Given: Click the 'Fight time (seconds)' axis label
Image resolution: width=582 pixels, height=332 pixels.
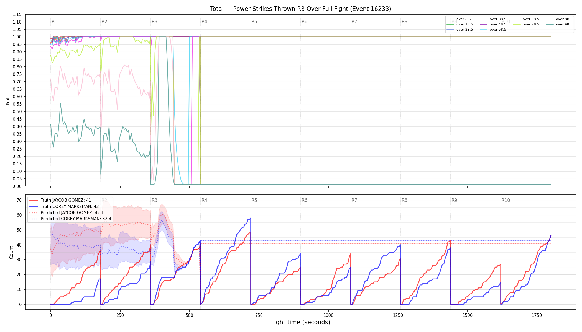Looking at the screenshot, I should click(x=301, y=322).
